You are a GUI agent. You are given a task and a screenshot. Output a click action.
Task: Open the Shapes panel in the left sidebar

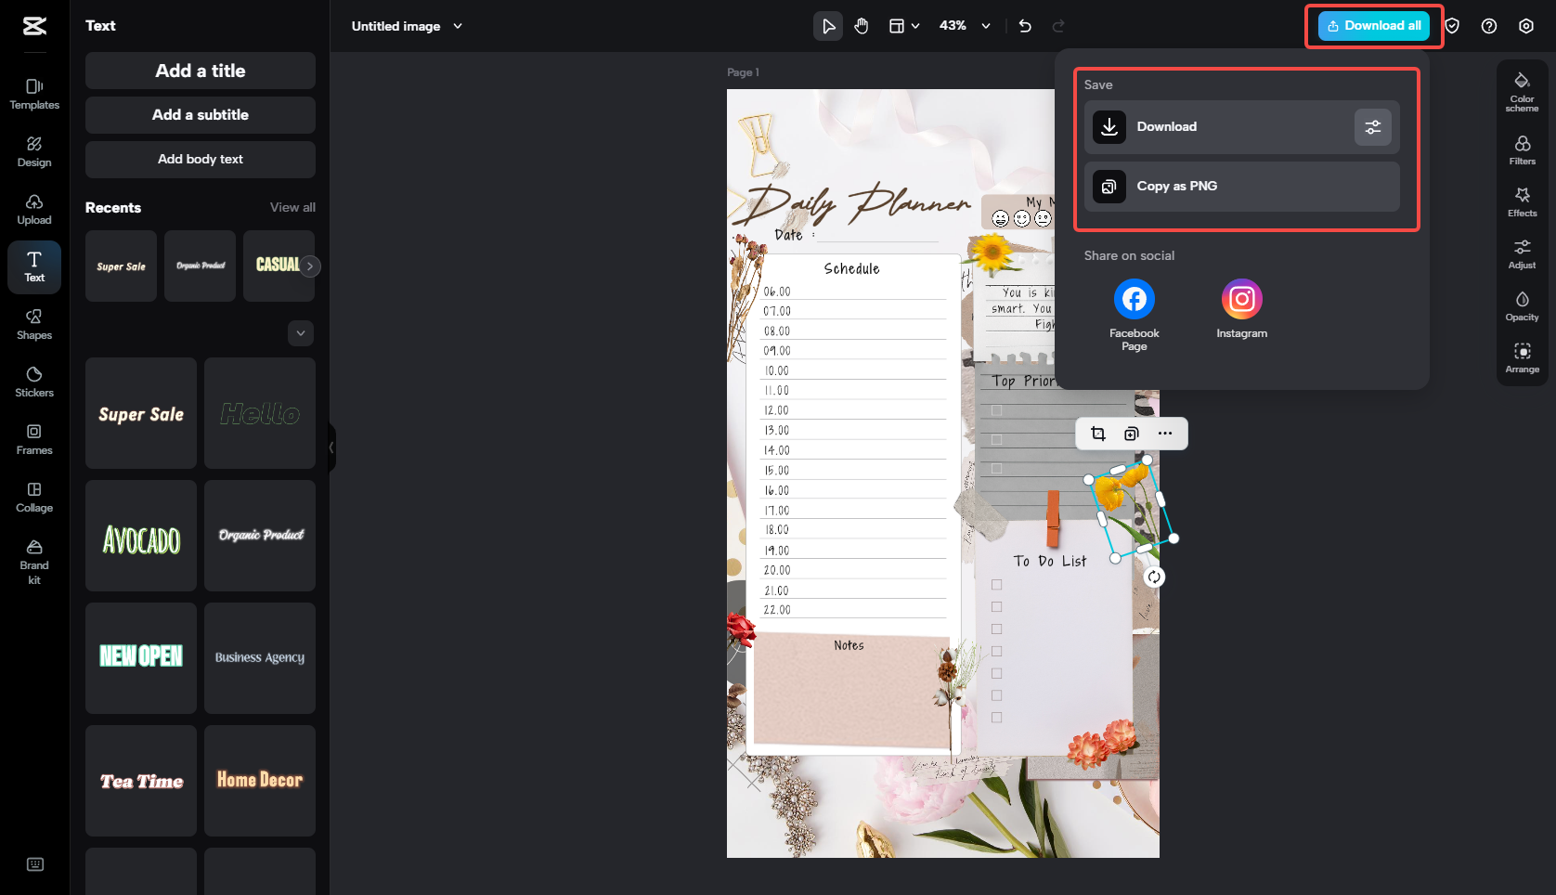pos(34,324)
